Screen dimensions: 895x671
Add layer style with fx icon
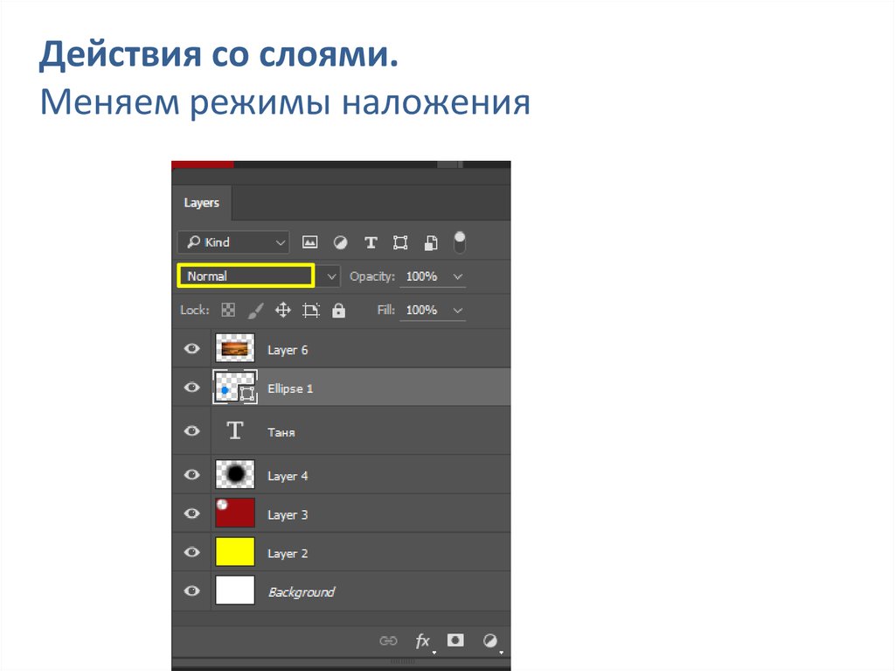tap(423, 641)
